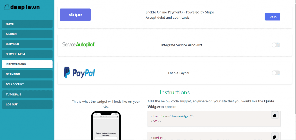Copy the script code snippet
This screenshot has width=296, height=140.
click(x=275, y=136)
